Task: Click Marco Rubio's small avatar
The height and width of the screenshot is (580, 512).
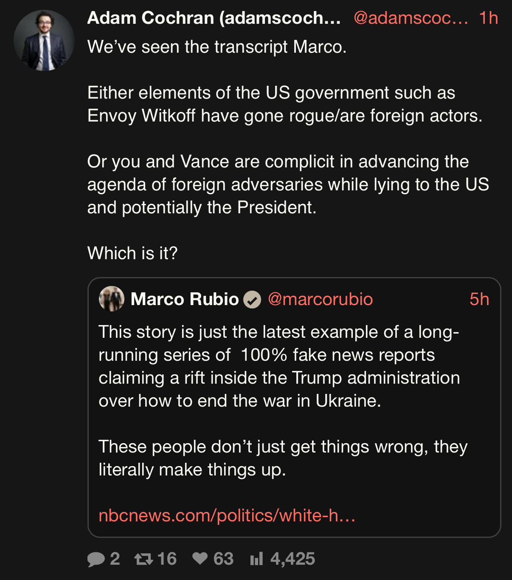Action: (x=112, y=299)
